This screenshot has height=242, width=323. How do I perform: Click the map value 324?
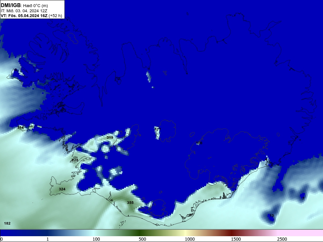point(62,189)
